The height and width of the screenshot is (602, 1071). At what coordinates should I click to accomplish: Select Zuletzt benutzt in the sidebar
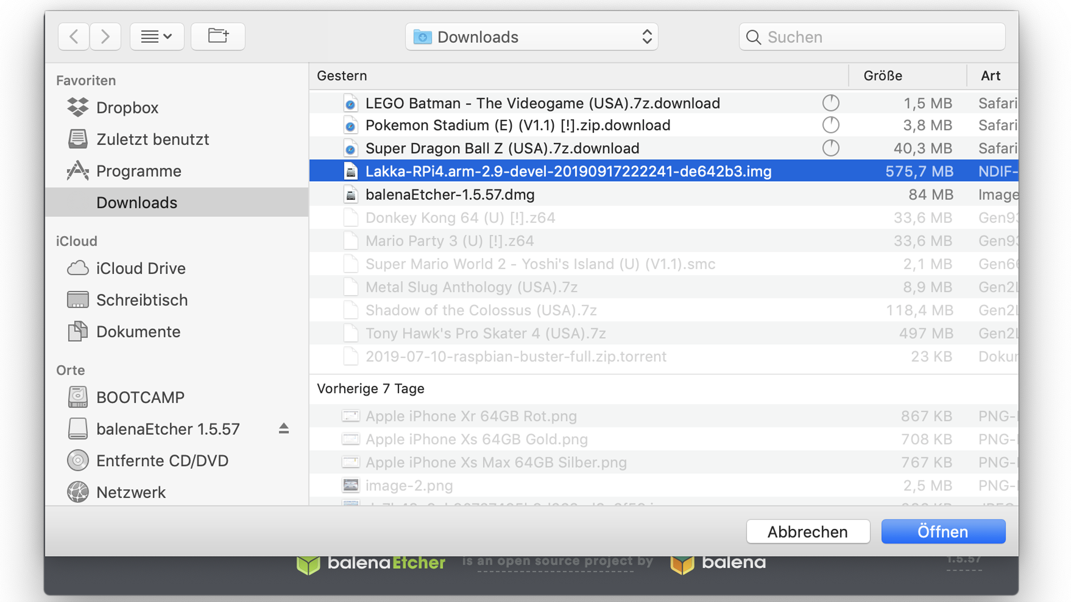pyautogui.click(x=152, y=139)
